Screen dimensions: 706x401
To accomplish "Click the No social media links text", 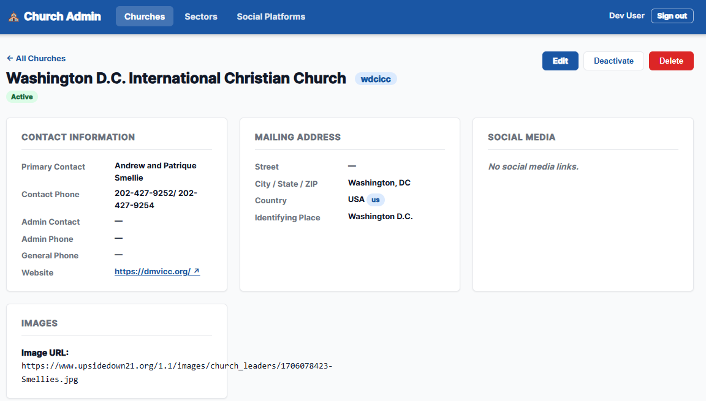I will [533, 167].
